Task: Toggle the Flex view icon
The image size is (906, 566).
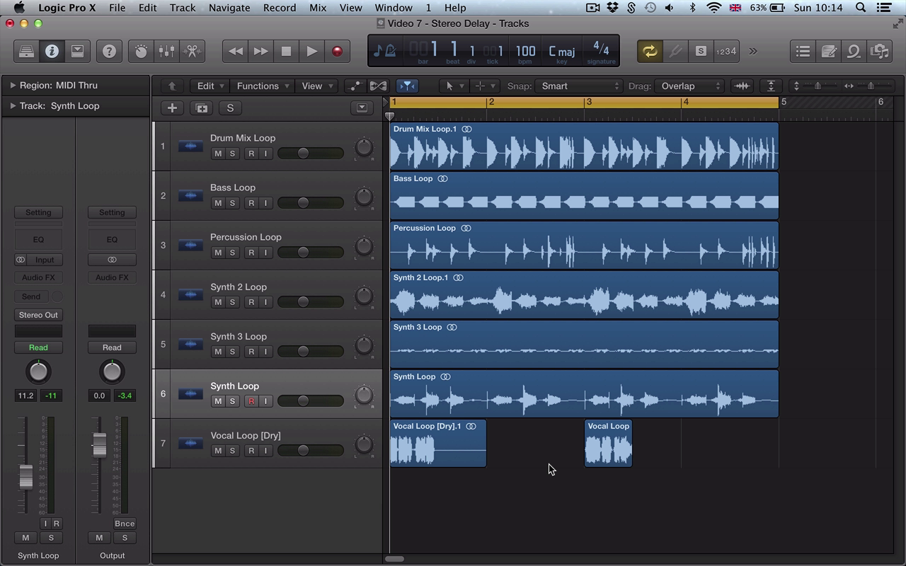Action: pyautogui.click(x=378, y=86)
